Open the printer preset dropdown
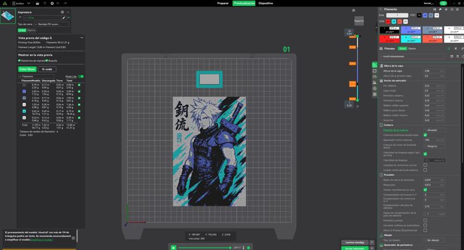 pyautogui.click(x=42, y=18)
